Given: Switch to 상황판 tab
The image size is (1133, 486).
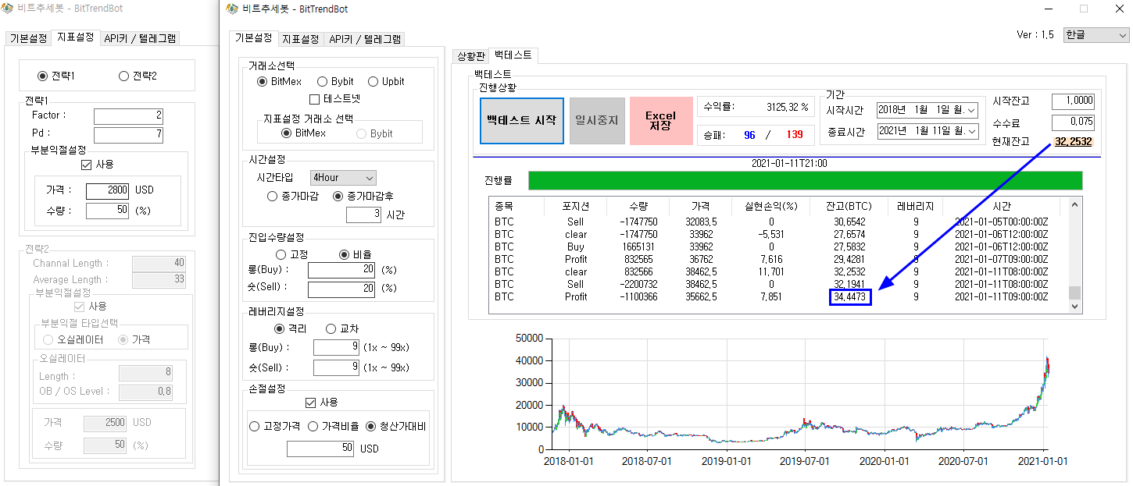Looking at the screenshot, I should [471, 55].
